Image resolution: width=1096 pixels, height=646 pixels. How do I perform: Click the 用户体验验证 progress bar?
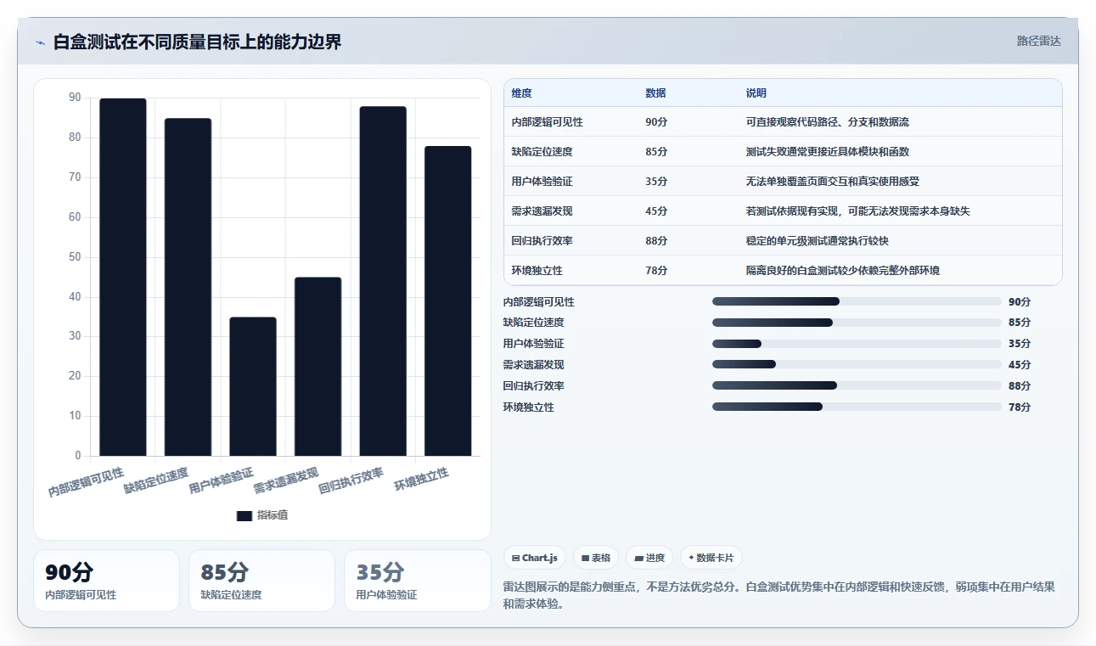click(857, 344)
